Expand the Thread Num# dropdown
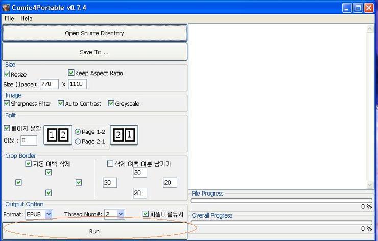This screenshot has height=241, width=378. [120, 214]
